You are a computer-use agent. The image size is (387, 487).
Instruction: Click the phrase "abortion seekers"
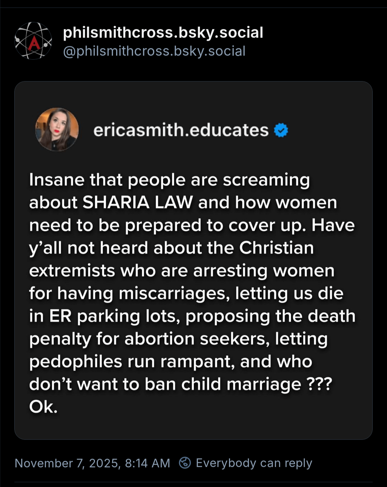196,339
